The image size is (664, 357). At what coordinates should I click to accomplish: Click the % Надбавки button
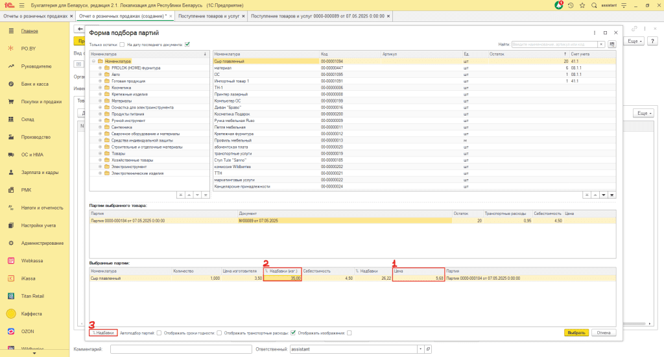103,333
